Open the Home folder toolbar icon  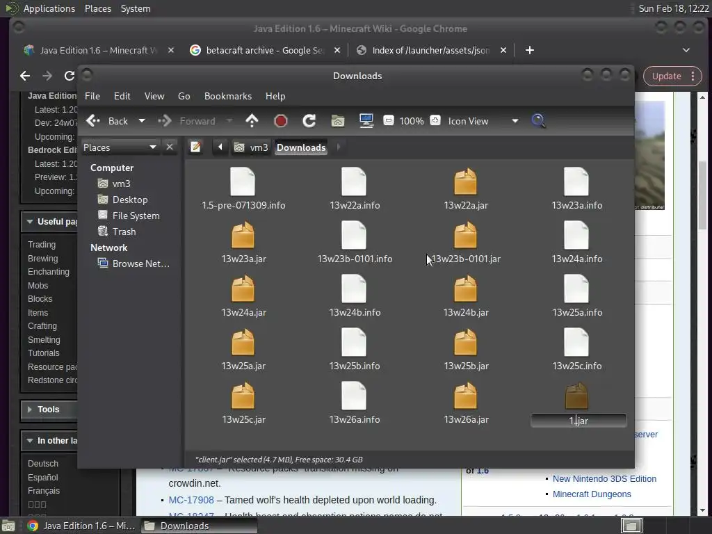click(337, 121)
